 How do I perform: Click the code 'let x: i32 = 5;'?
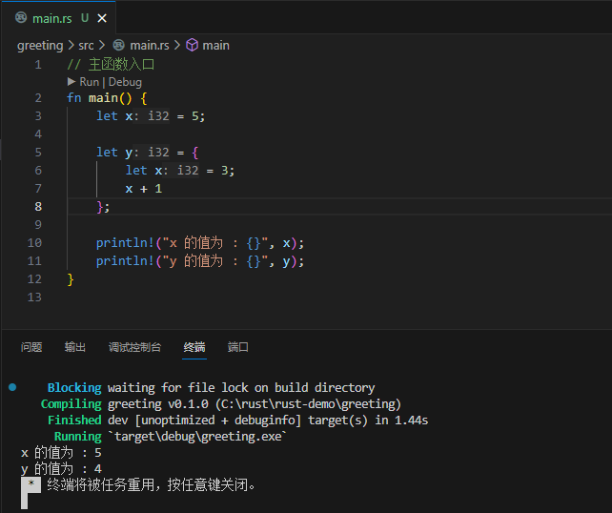click(x=151, y=116)
